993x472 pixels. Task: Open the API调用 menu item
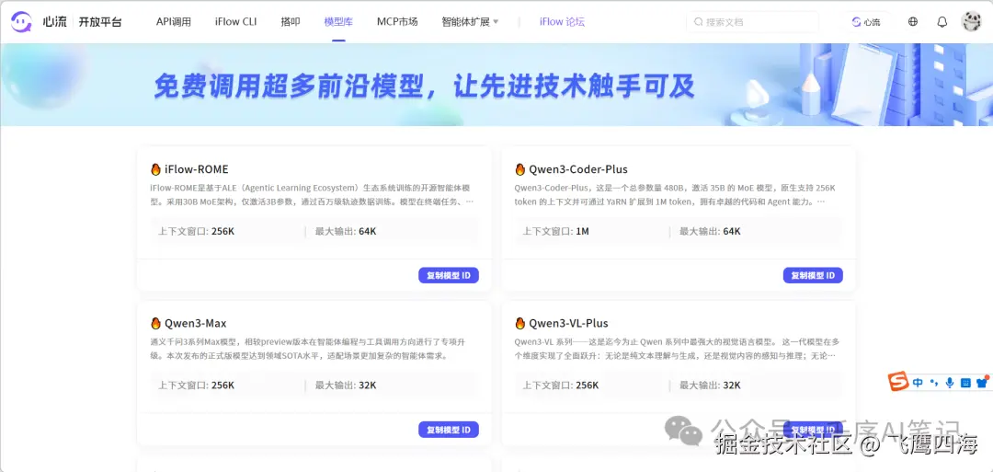click(174, 21)
